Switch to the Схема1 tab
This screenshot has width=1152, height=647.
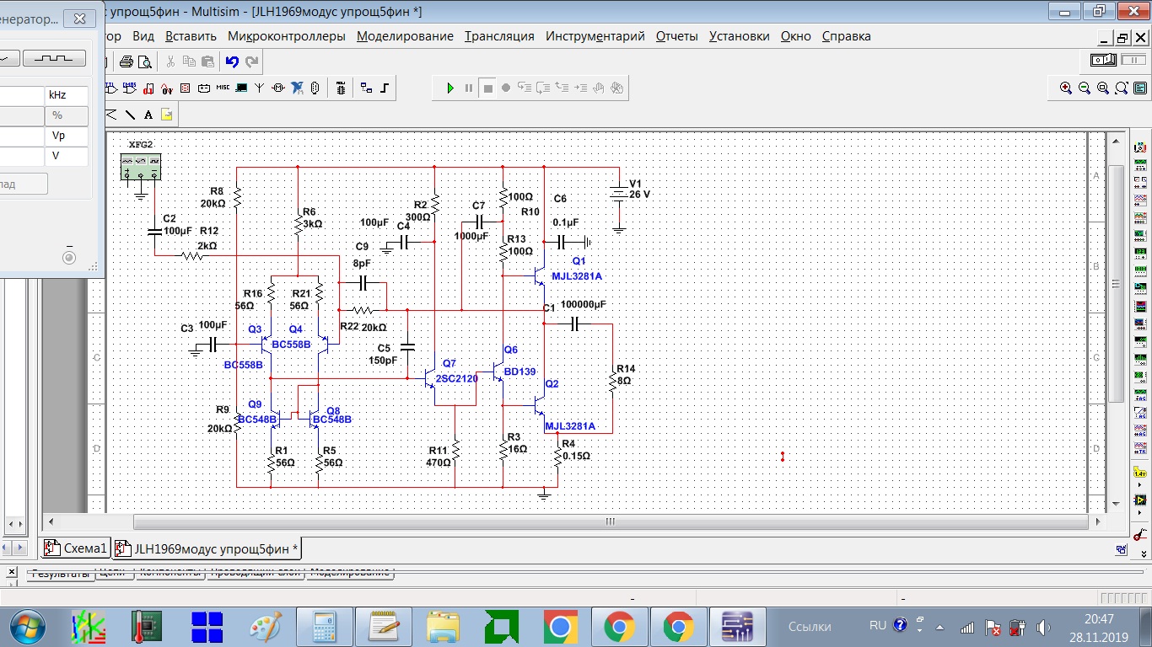77,548
